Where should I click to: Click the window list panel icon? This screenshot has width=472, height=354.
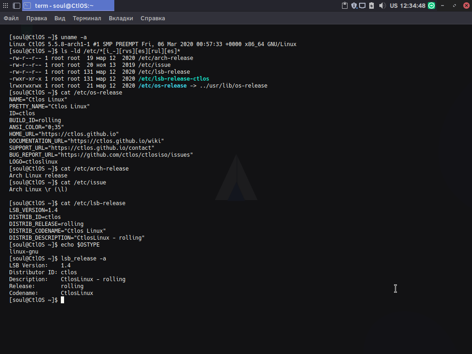point(17,6)
